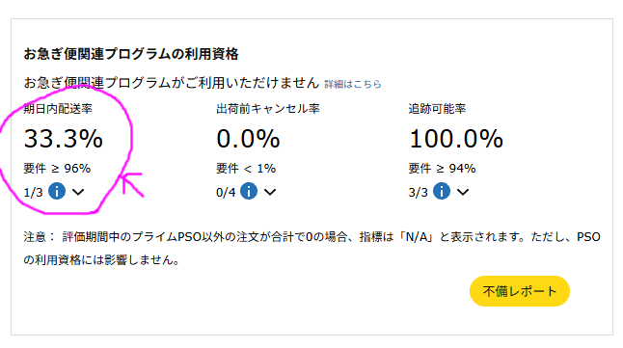The width and height of the screenshot is (623, 348).
Task: Click the info icon under 期日内配送率
Action: [57, 191]
